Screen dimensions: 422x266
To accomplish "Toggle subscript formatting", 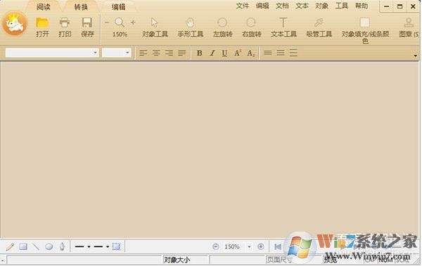I will pos(251,53).
